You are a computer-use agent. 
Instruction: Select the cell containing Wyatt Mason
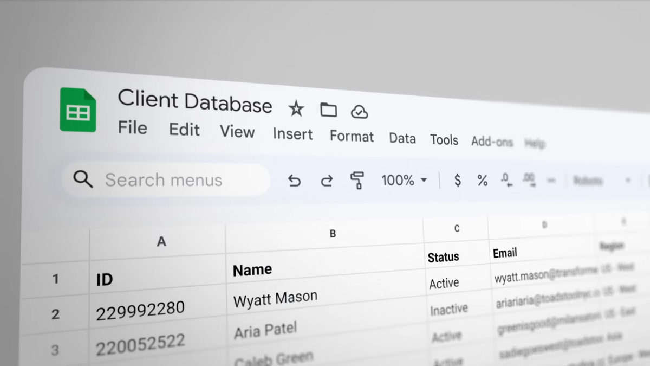[x=326, y=297]
